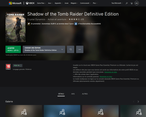The image size is (146, 117).
Task: Go to next gallery image arrow
Action: pyautogui.click(x=138, y=102)
